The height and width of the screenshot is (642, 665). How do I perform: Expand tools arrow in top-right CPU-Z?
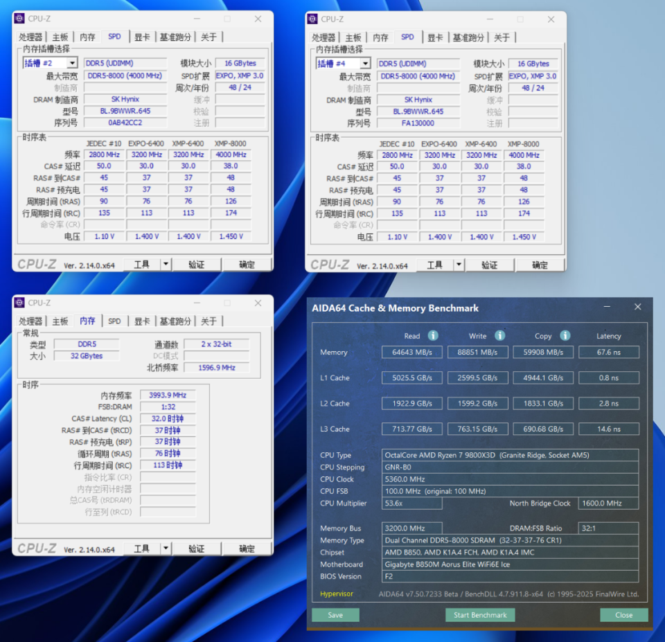[459, 265]
